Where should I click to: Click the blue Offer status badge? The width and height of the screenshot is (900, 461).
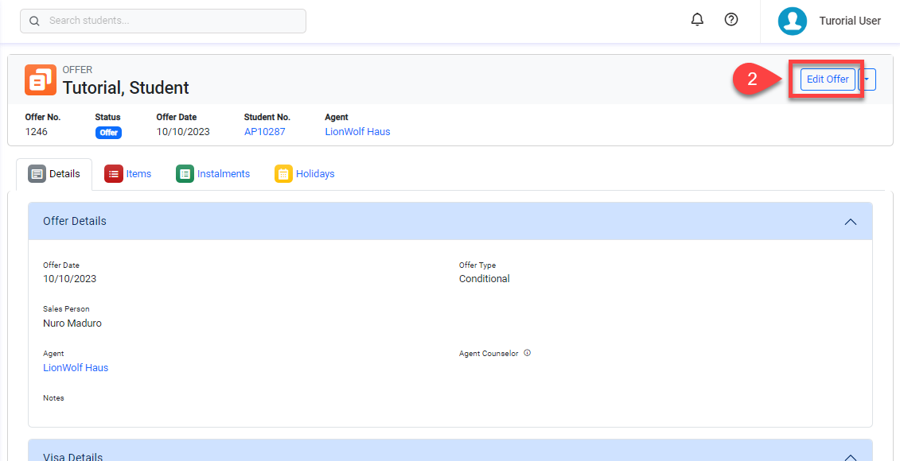pyautogui.click(x=108, y=133)
